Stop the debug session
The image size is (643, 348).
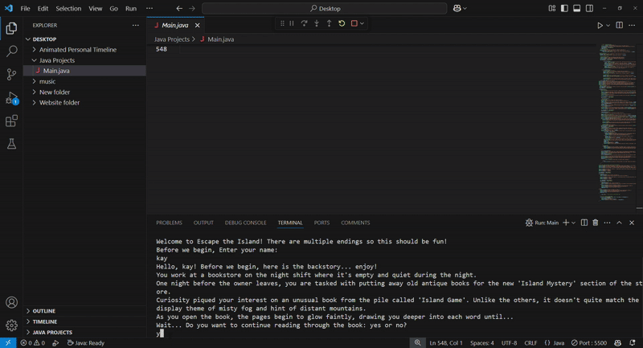(354, 23)
